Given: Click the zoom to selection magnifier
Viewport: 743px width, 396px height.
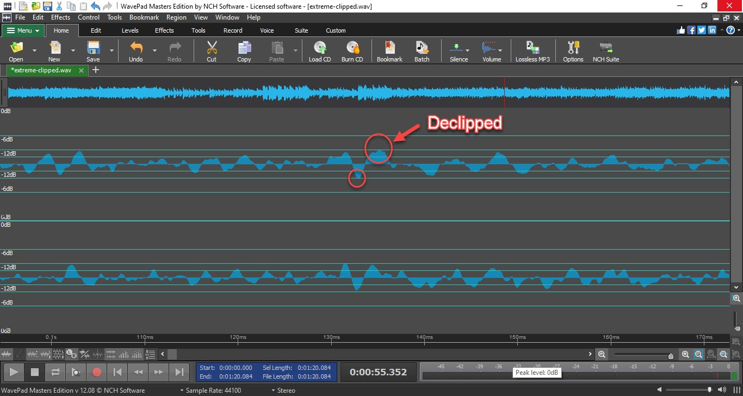Looking at the screenshot, I should click(698, 354).
